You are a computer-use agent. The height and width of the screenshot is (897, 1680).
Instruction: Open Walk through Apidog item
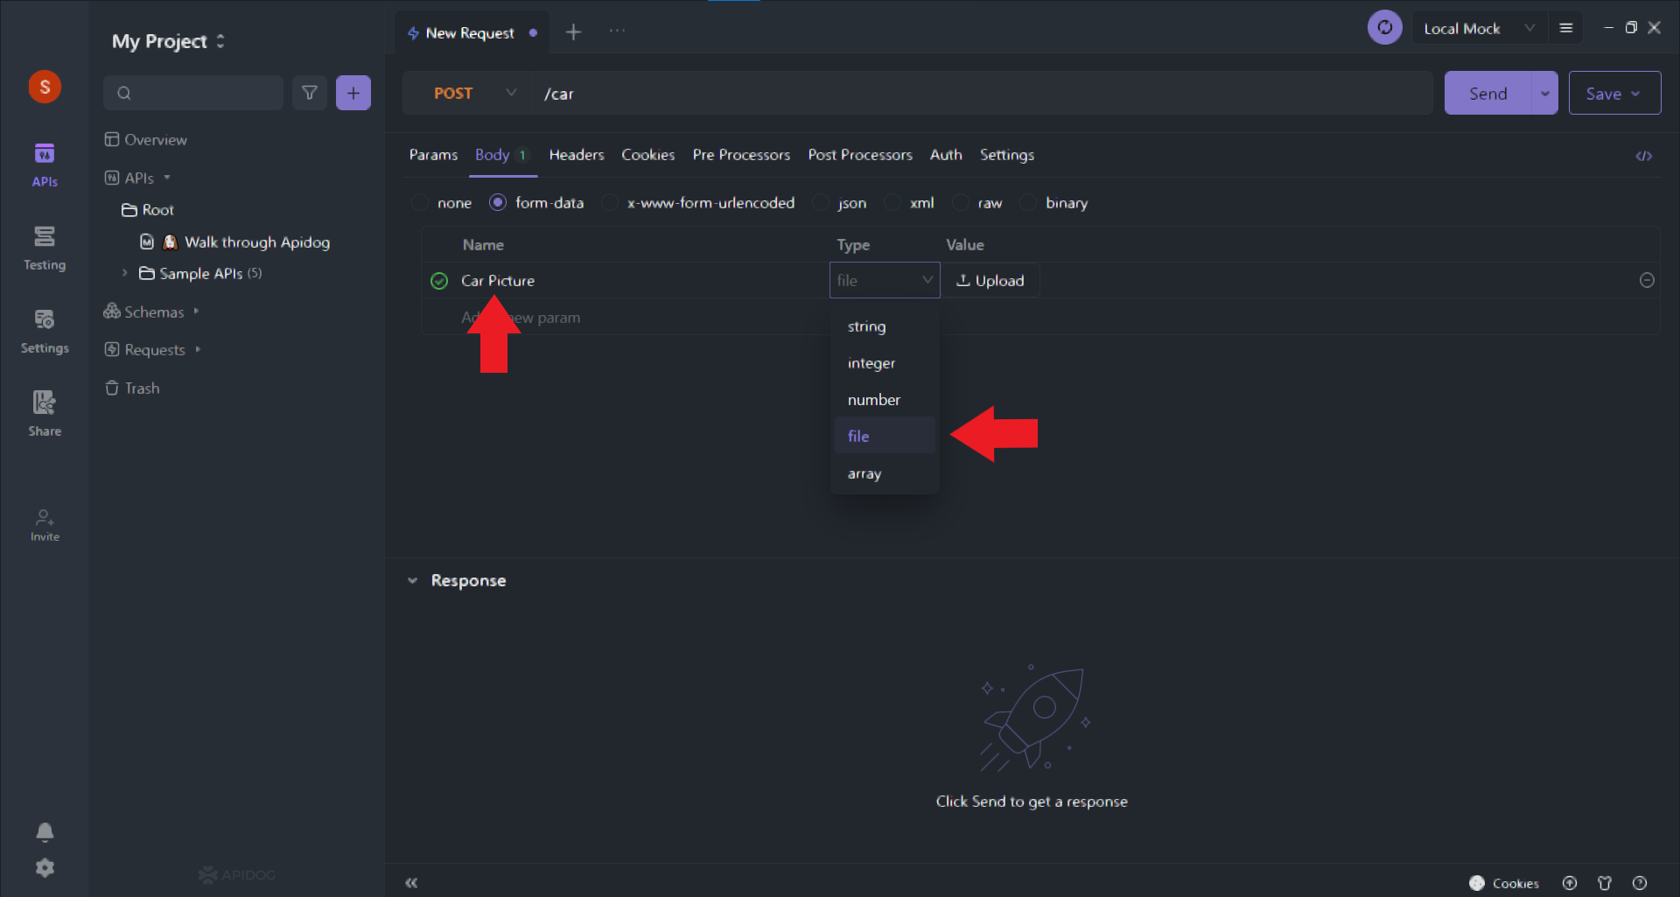point(234,242)
